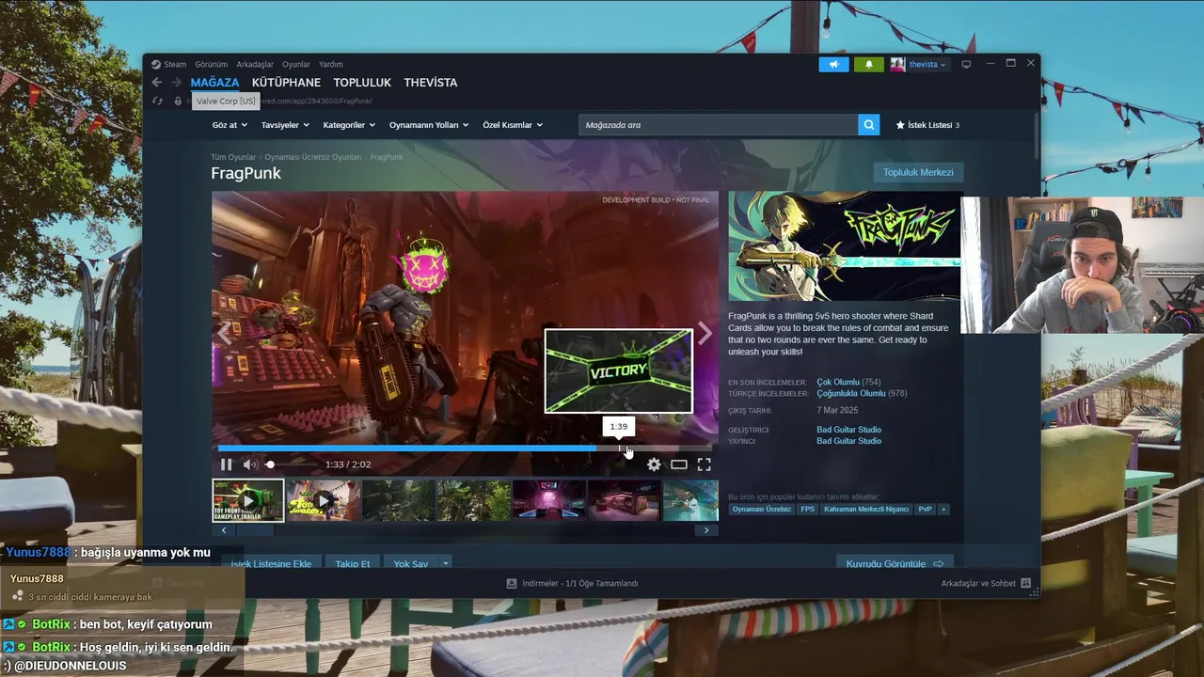The width and height of the screenshot is (1204, 677).
Task: Open developer Bad Guitar Studio link
Action: [848, 430]
